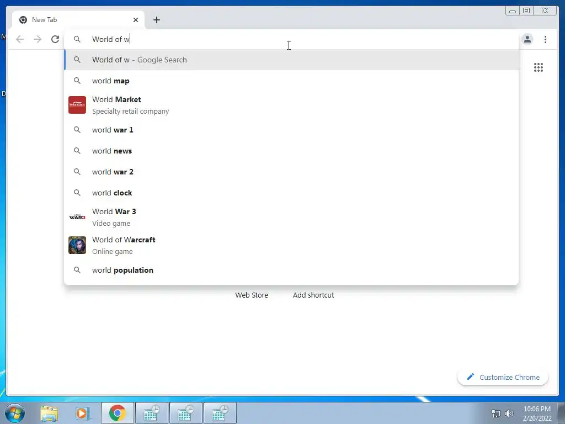Screen dimensions: 565x424
Task: Click the search icon beside 'world war 1'
Action: point(77,130)
